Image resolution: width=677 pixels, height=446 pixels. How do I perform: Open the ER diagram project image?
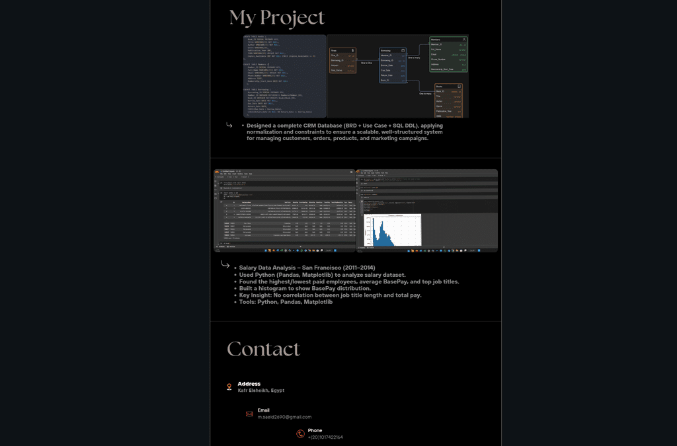tap(398, 77)
